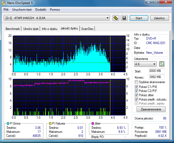
Task: Click the Prędkość value 4.02 X
Action: pyautogui.click(x=162, y=136)
